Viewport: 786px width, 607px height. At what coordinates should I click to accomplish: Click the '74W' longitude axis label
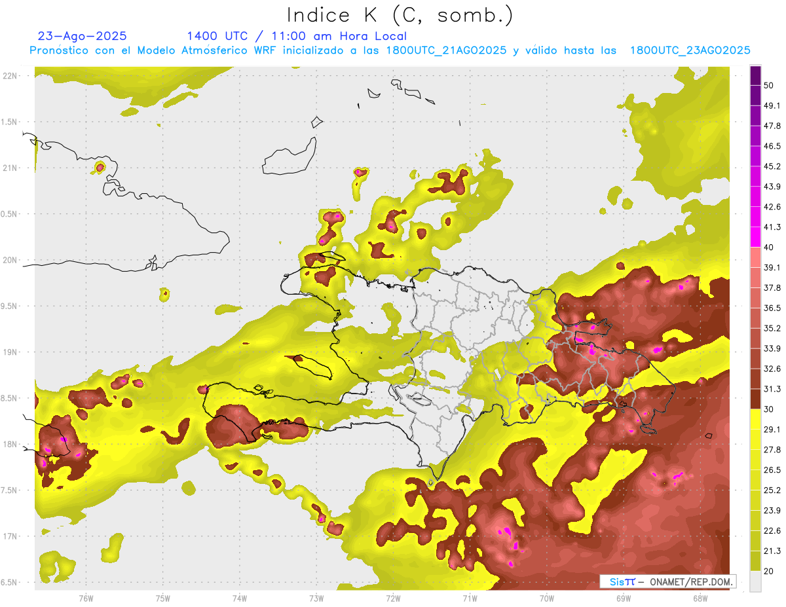point(240,598)
